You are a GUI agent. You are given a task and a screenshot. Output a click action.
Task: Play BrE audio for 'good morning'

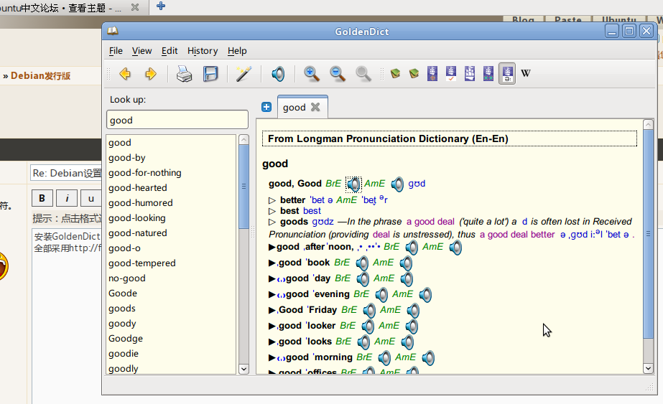click(x=384, y=358)
